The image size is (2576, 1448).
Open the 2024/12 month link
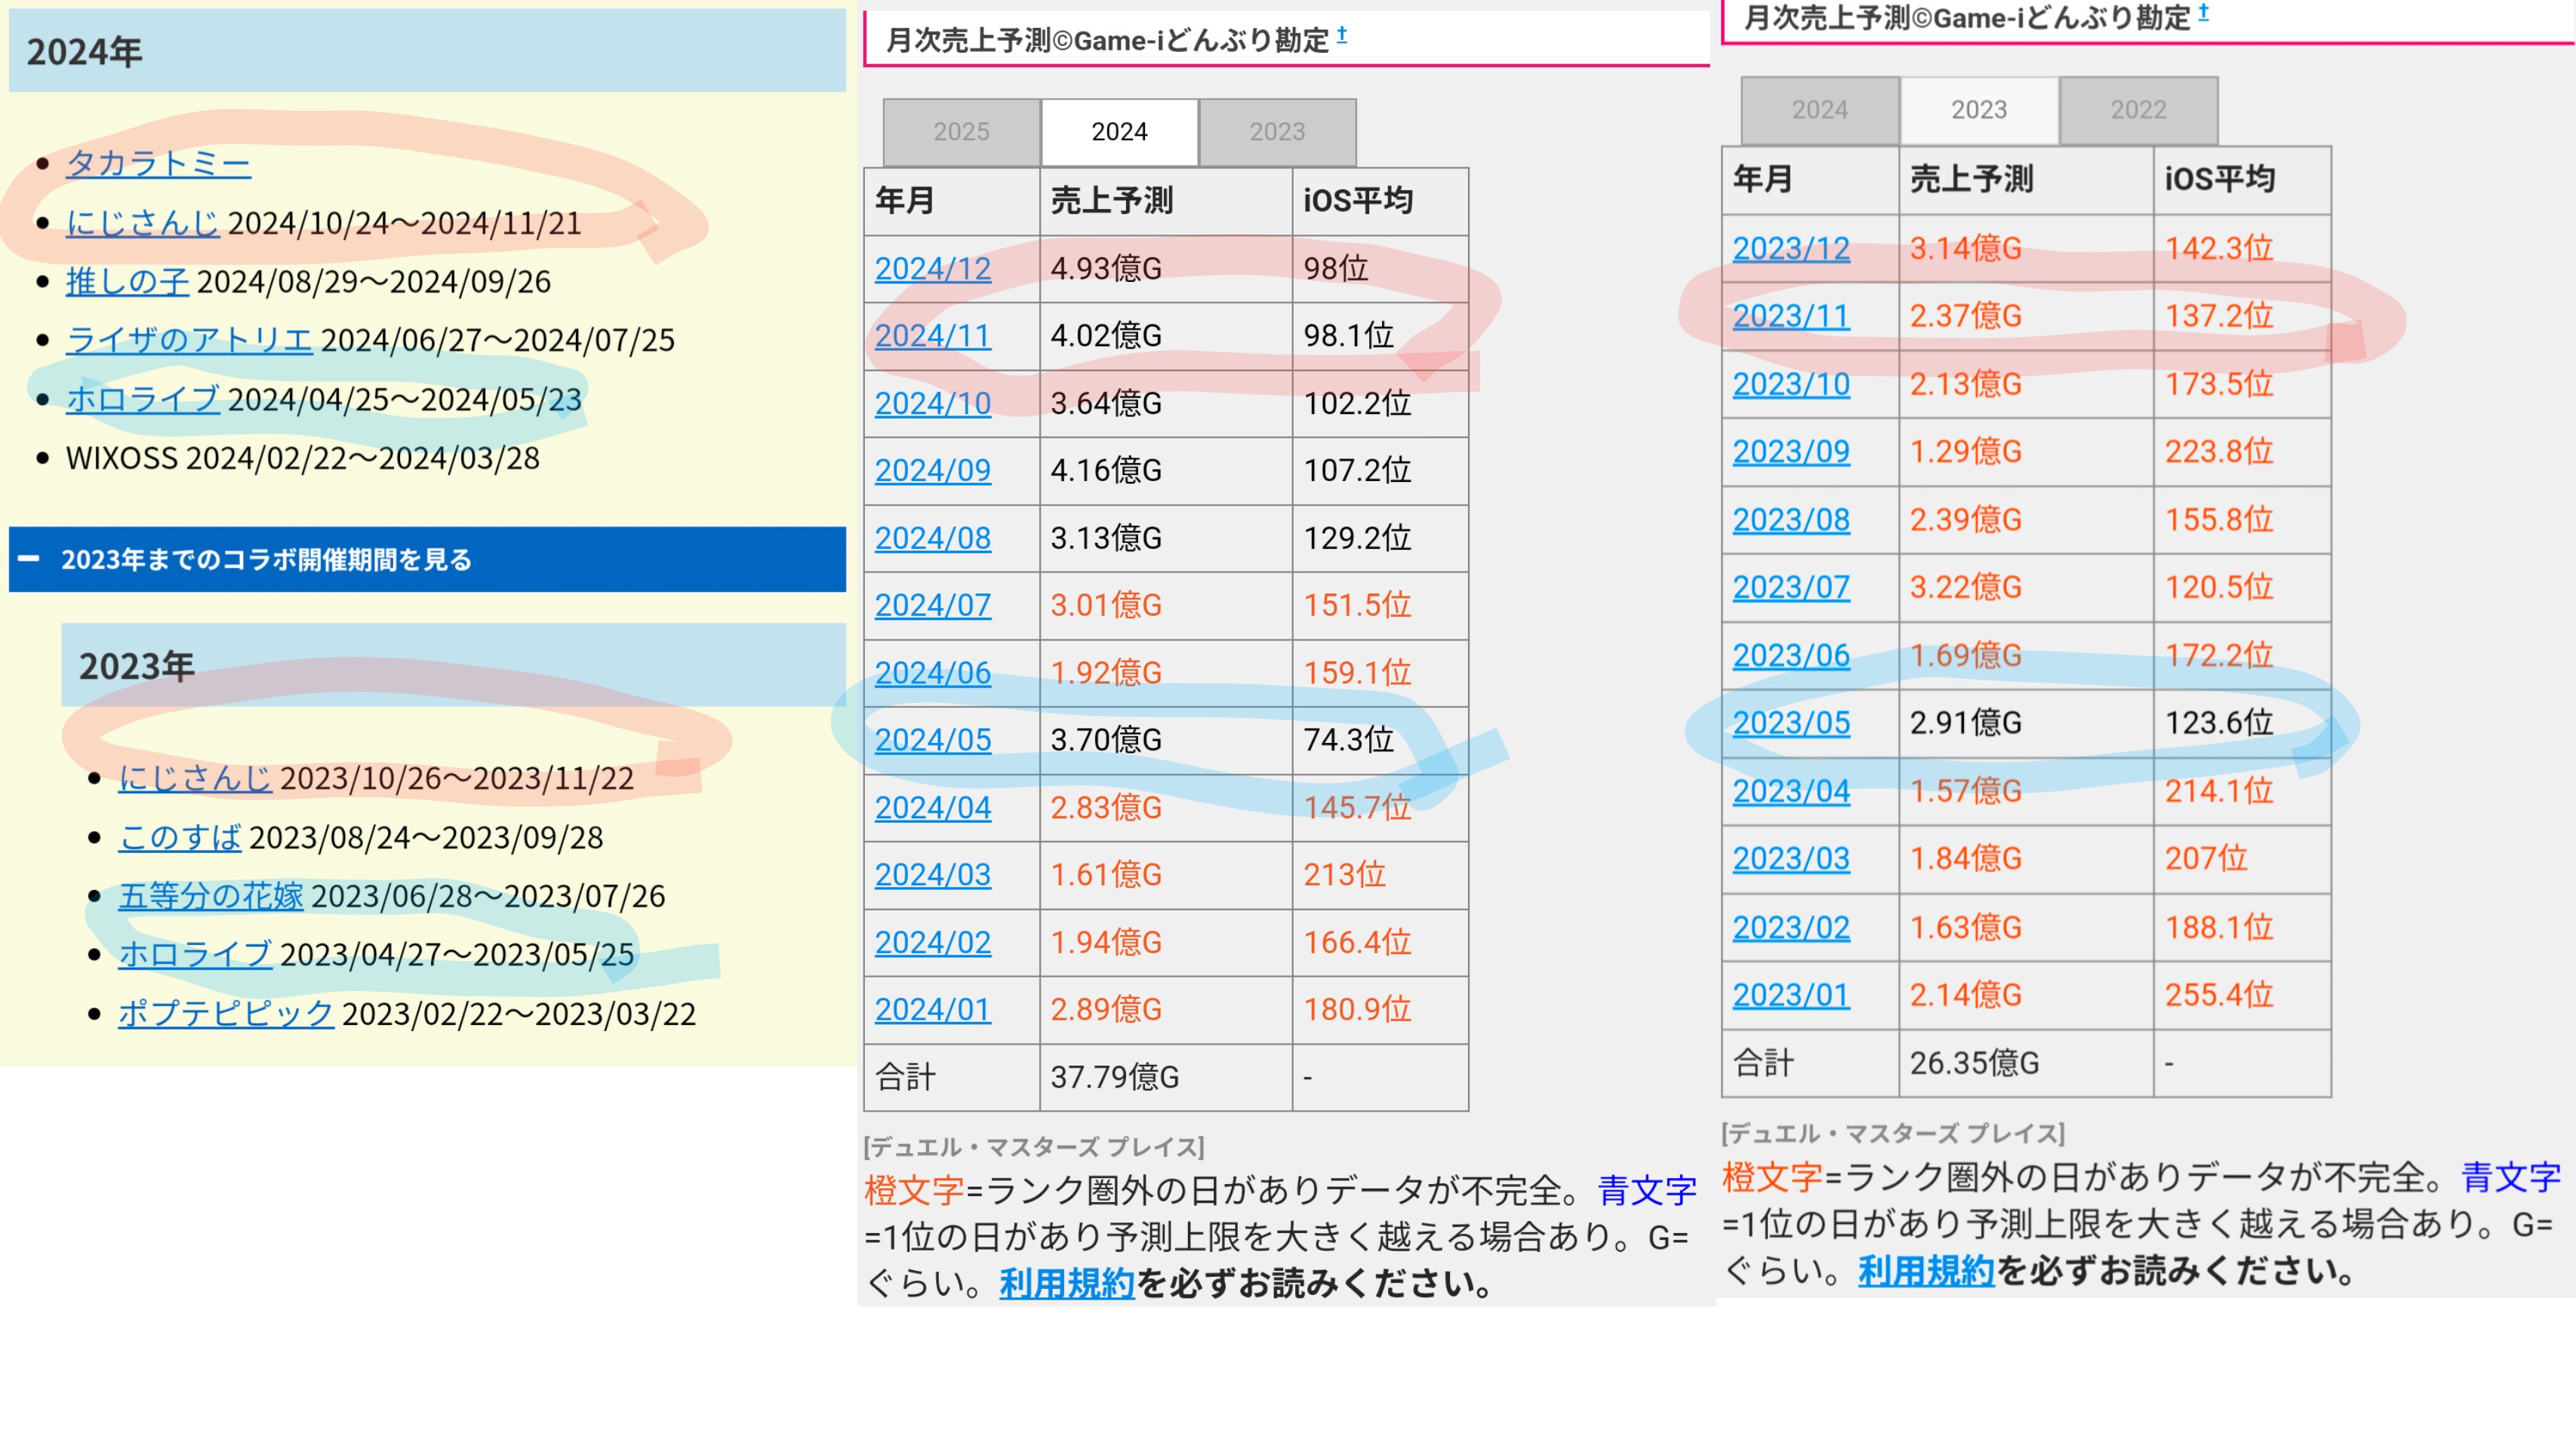point(933,268)
